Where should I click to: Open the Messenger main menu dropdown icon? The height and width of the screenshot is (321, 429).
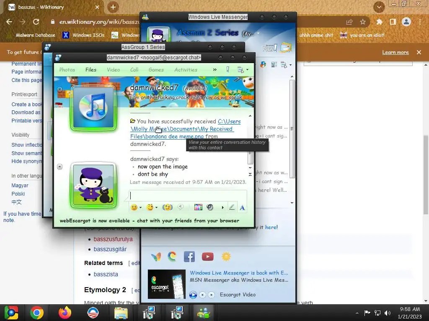(286, 65)
